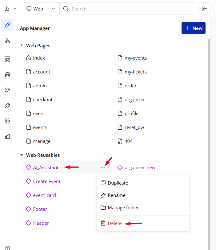Choose Duplicate from the context menu
Image resolution: width=216 pixels, height=250 pixels.
tap(118, 183)
